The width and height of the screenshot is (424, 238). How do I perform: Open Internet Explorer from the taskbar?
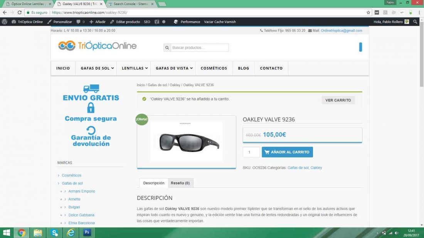point(71,233)
